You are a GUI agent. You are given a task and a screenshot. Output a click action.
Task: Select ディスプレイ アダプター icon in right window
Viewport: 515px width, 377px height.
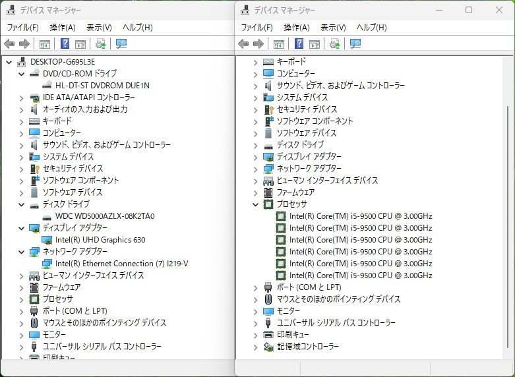[268, 157]
